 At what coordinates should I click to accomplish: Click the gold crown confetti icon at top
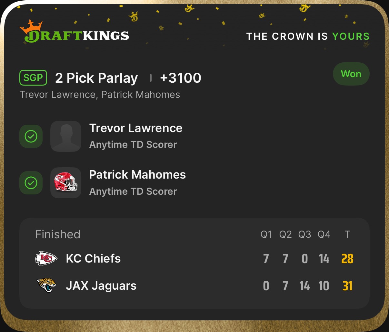tap(134, 16)
